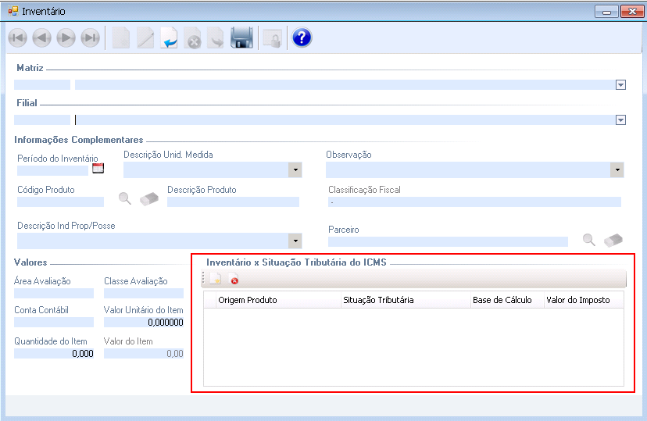647x421 pixels.
Task: Expand the Filial dropdown arrow
Action: (620, 120)
